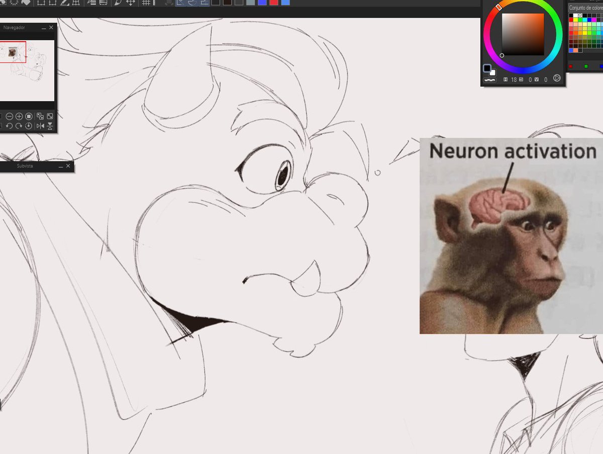
Task: Zoom in using the Navegador plus icon
Action: click(19, 116)
